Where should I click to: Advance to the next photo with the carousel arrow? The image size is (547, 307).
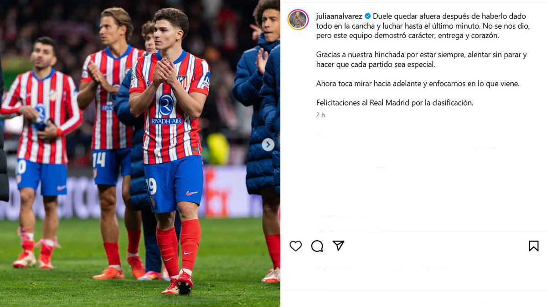(x=268, y=145)
